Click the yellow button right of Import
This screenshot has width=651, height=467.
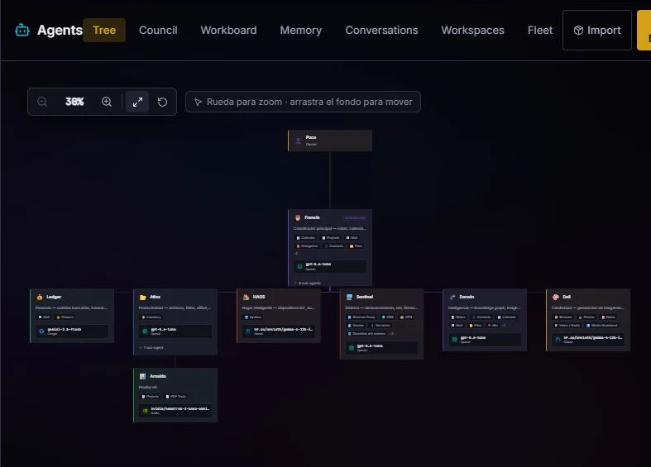point(644,31)
